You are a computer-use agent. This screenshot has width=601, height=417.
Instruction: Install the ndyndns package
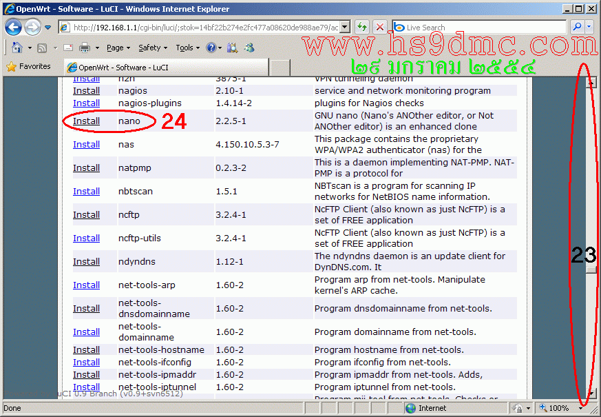click(x=86, y=262)
